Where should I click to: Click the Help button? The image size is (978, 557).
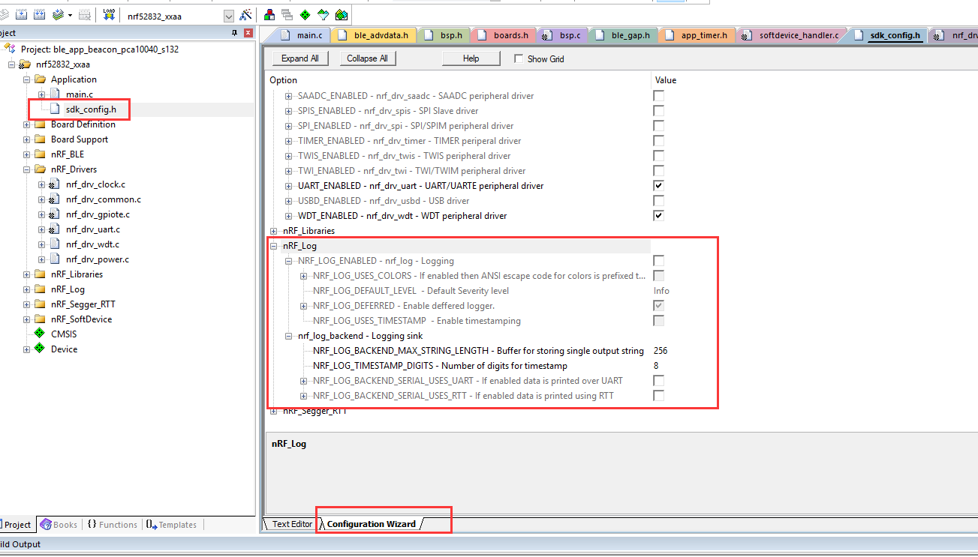pos(471,58)
